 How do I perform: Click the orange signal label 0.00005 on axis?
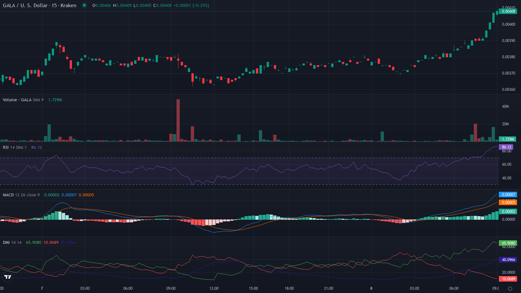tap(508, 202)
